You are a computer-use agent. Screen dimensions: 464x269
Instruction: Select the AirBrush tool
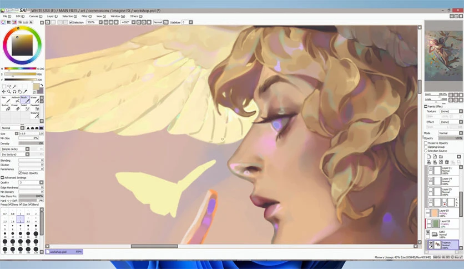point(16,99)
